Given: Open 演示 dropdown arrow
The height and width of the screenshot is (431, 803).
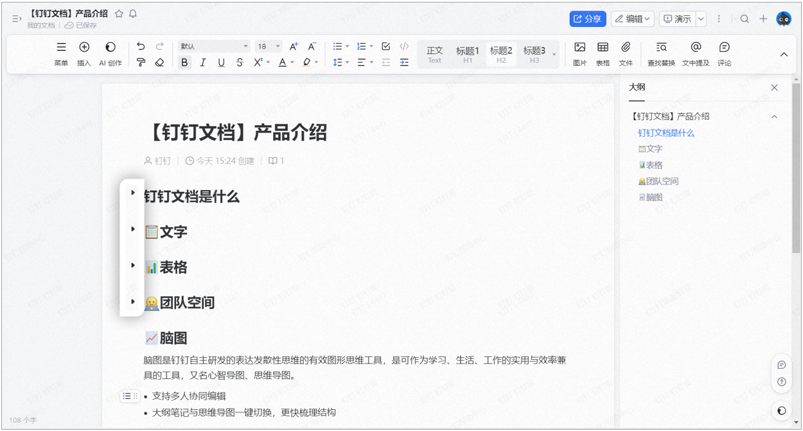Looking at the screenshot, I should (x=701, y=19).
